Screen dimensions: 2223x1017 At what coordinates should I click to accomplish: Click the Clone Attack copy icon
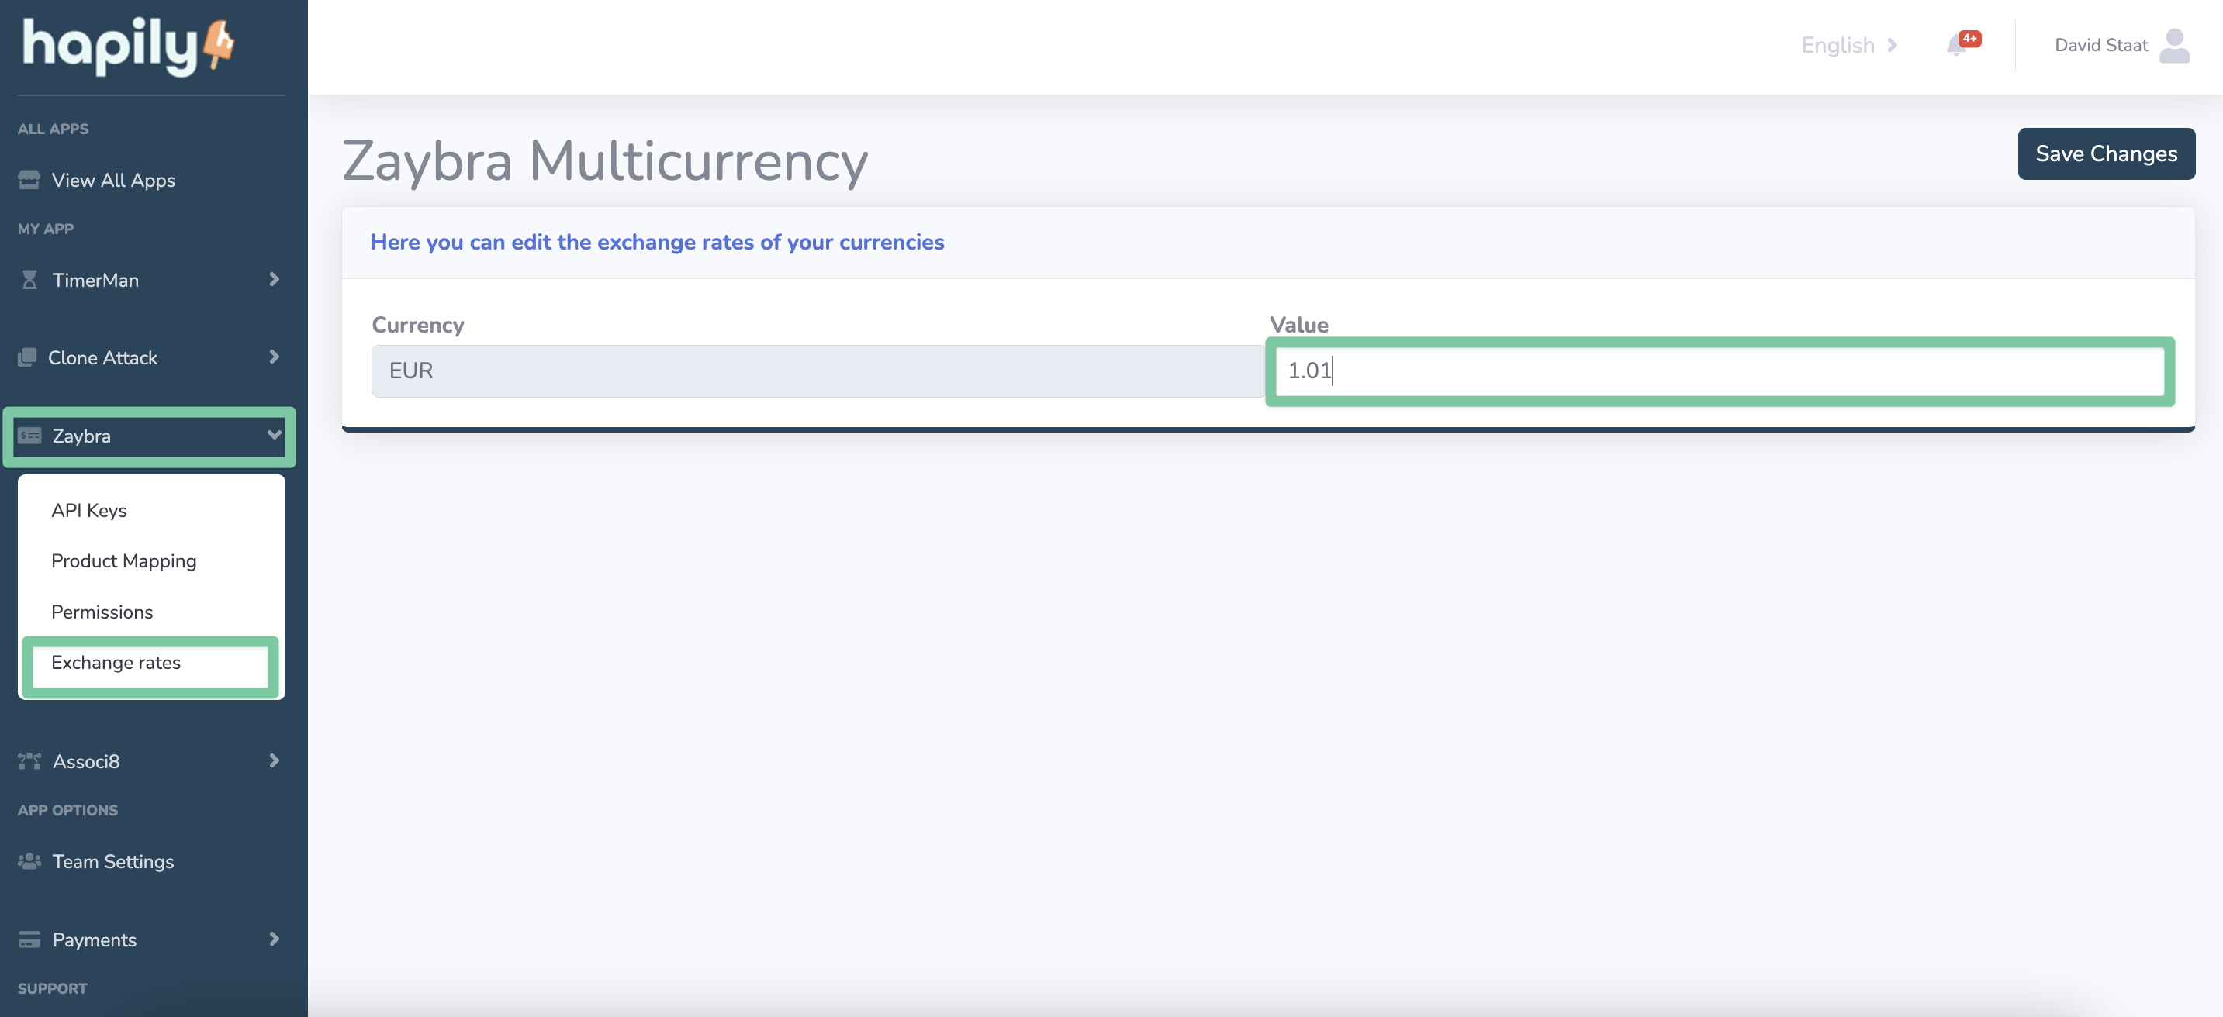pyautogui.click(x=28, y=357)
